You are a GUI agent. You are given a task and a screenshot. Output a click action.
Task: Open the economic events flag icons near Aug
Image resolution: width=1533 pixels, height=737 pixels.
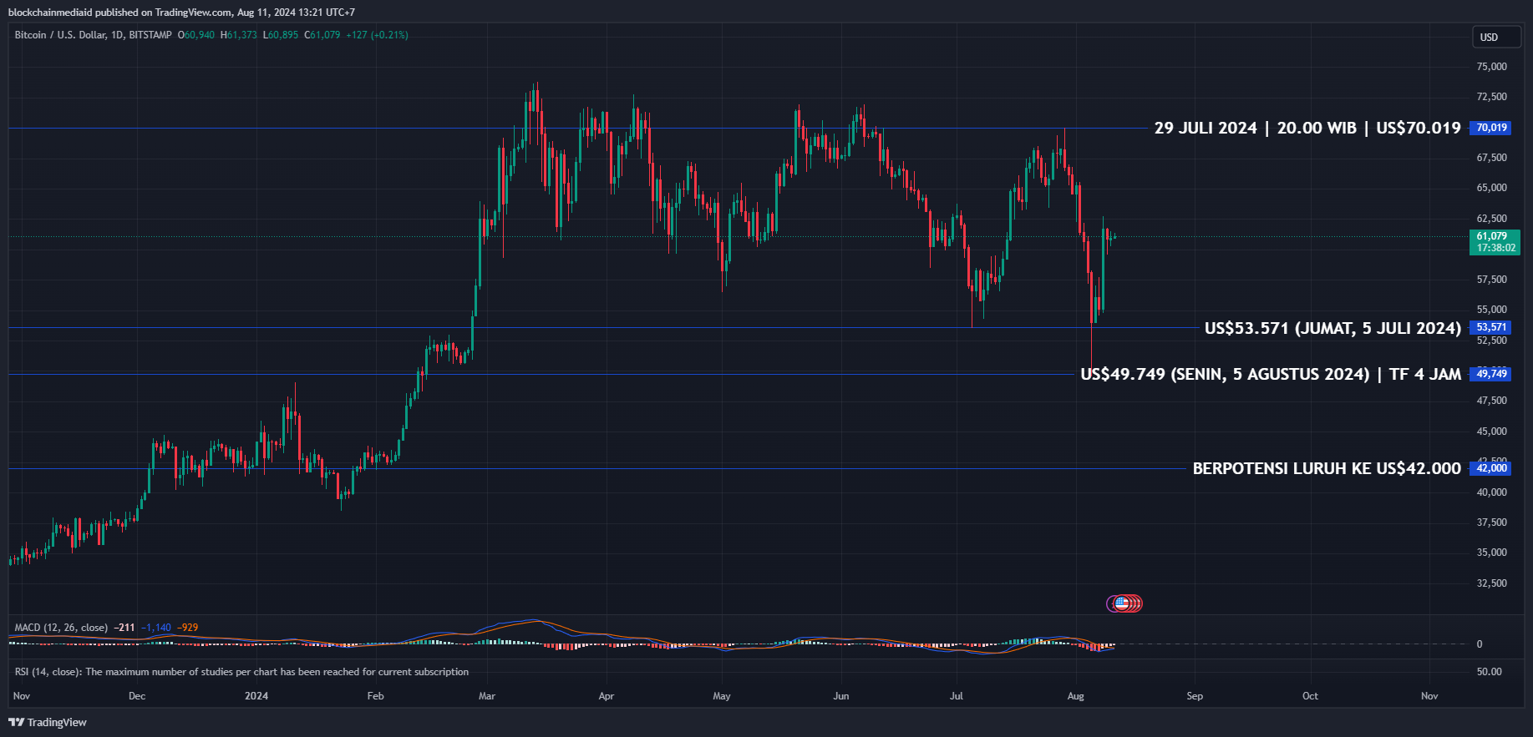click(x=1124, y=603)
